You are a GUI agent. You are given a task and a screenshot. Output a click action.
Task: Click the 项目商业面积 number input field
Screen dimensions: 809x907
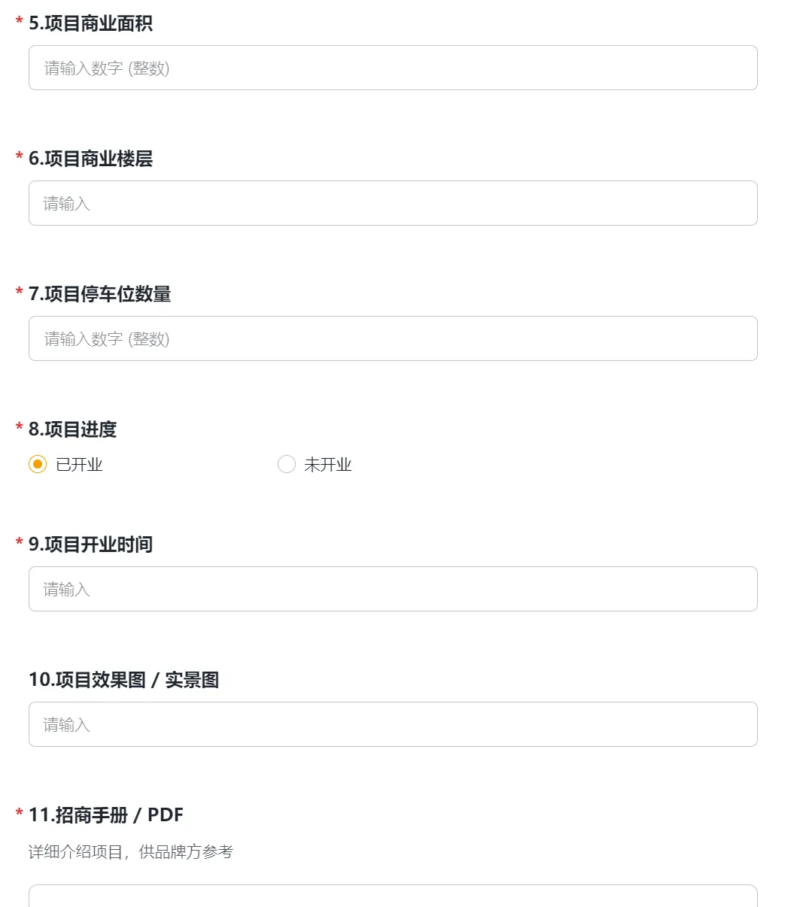[x=393, y=68]
